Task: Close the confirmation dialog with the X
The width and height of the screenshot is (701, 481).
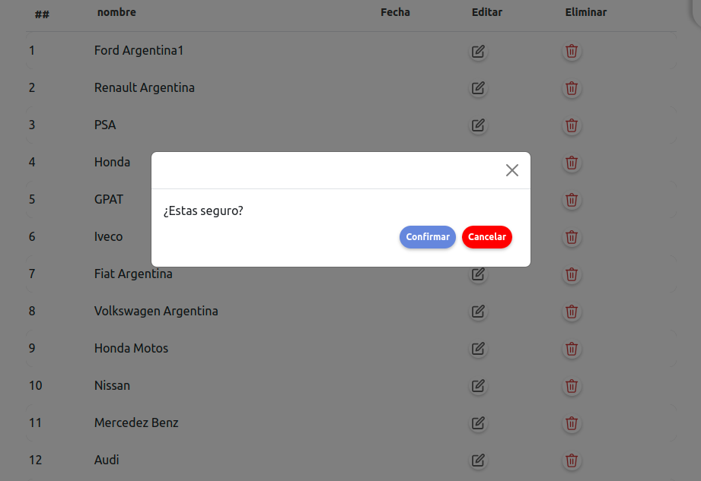Action: (512, 170)
